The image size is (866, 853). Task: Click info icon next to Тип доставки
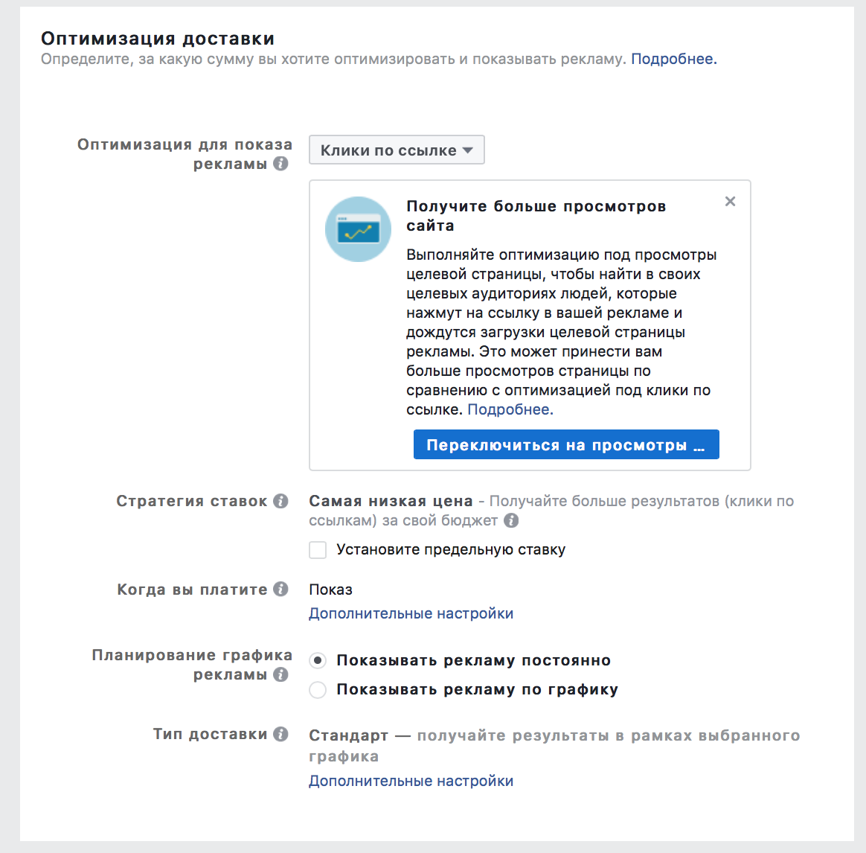tap(280, 734)
